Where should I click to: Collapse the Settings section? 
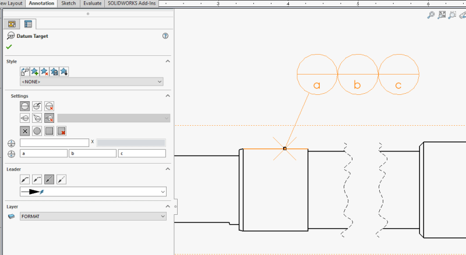click(x=168, y=95)
